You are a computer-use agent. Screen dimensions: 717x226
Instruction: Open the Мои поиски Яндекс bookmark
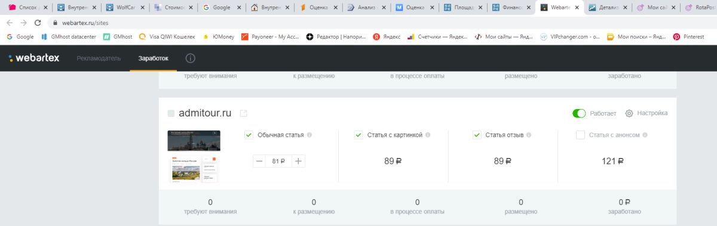pos(637,36)
